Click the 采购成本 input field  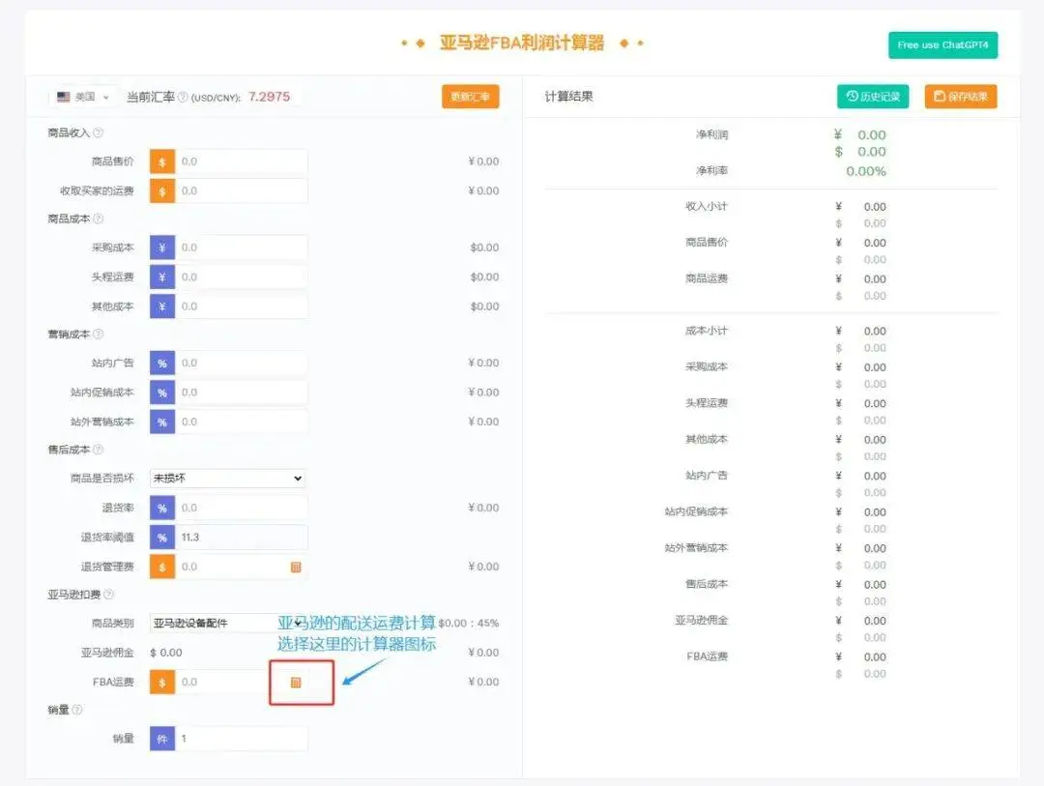point(242,248)
